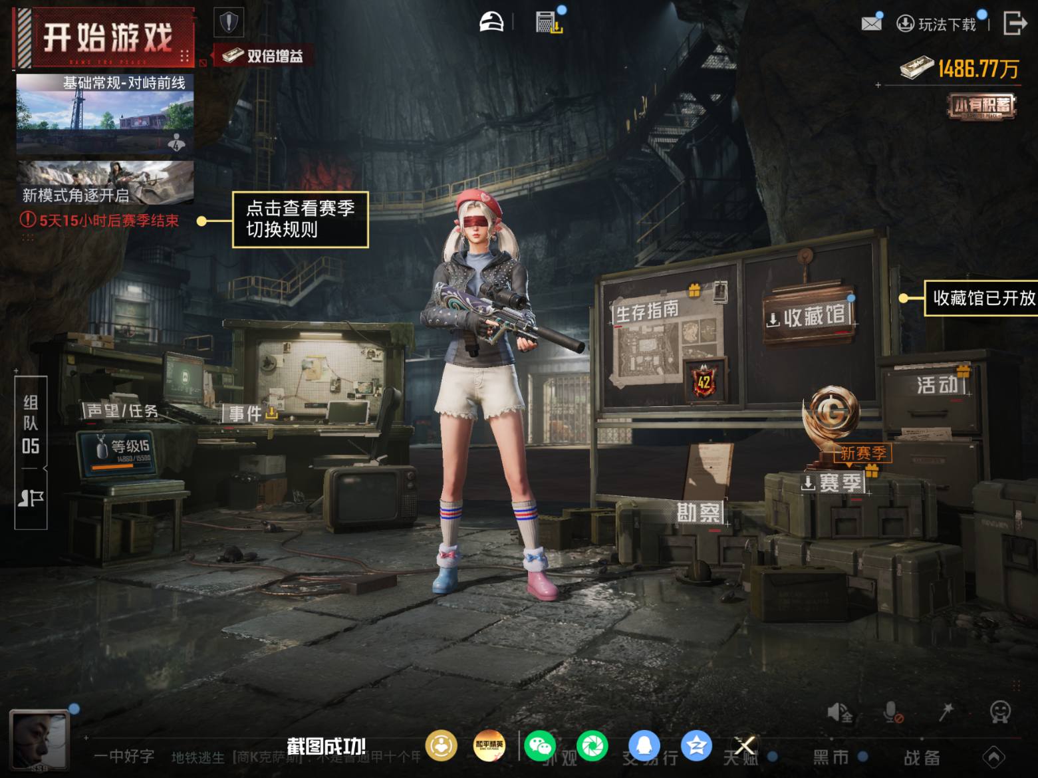Click the 开始游戏 start game button
This screenshot has width=1038, height=778.
[104, 37]
